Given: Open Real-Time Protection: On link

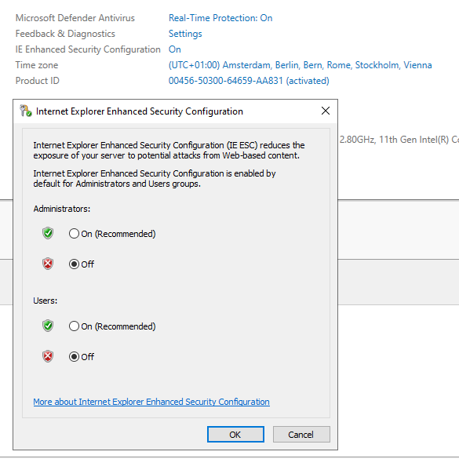Looking at the screenshot, I should pos(220,18).
